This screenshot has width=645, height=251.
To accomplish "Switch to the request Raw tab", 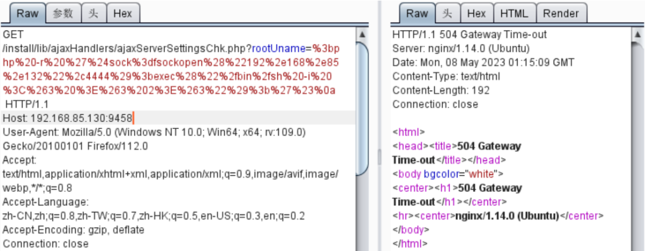I will click(27, 13).
